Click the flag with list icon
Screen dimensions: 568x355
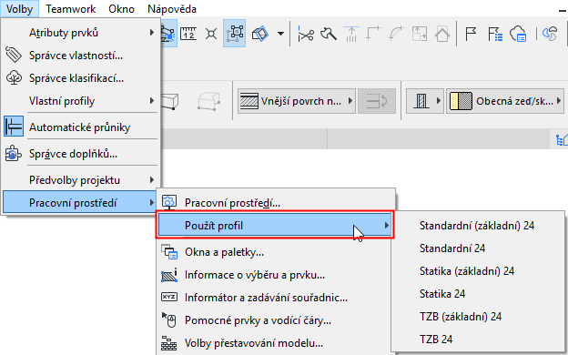tap(495, 34)
